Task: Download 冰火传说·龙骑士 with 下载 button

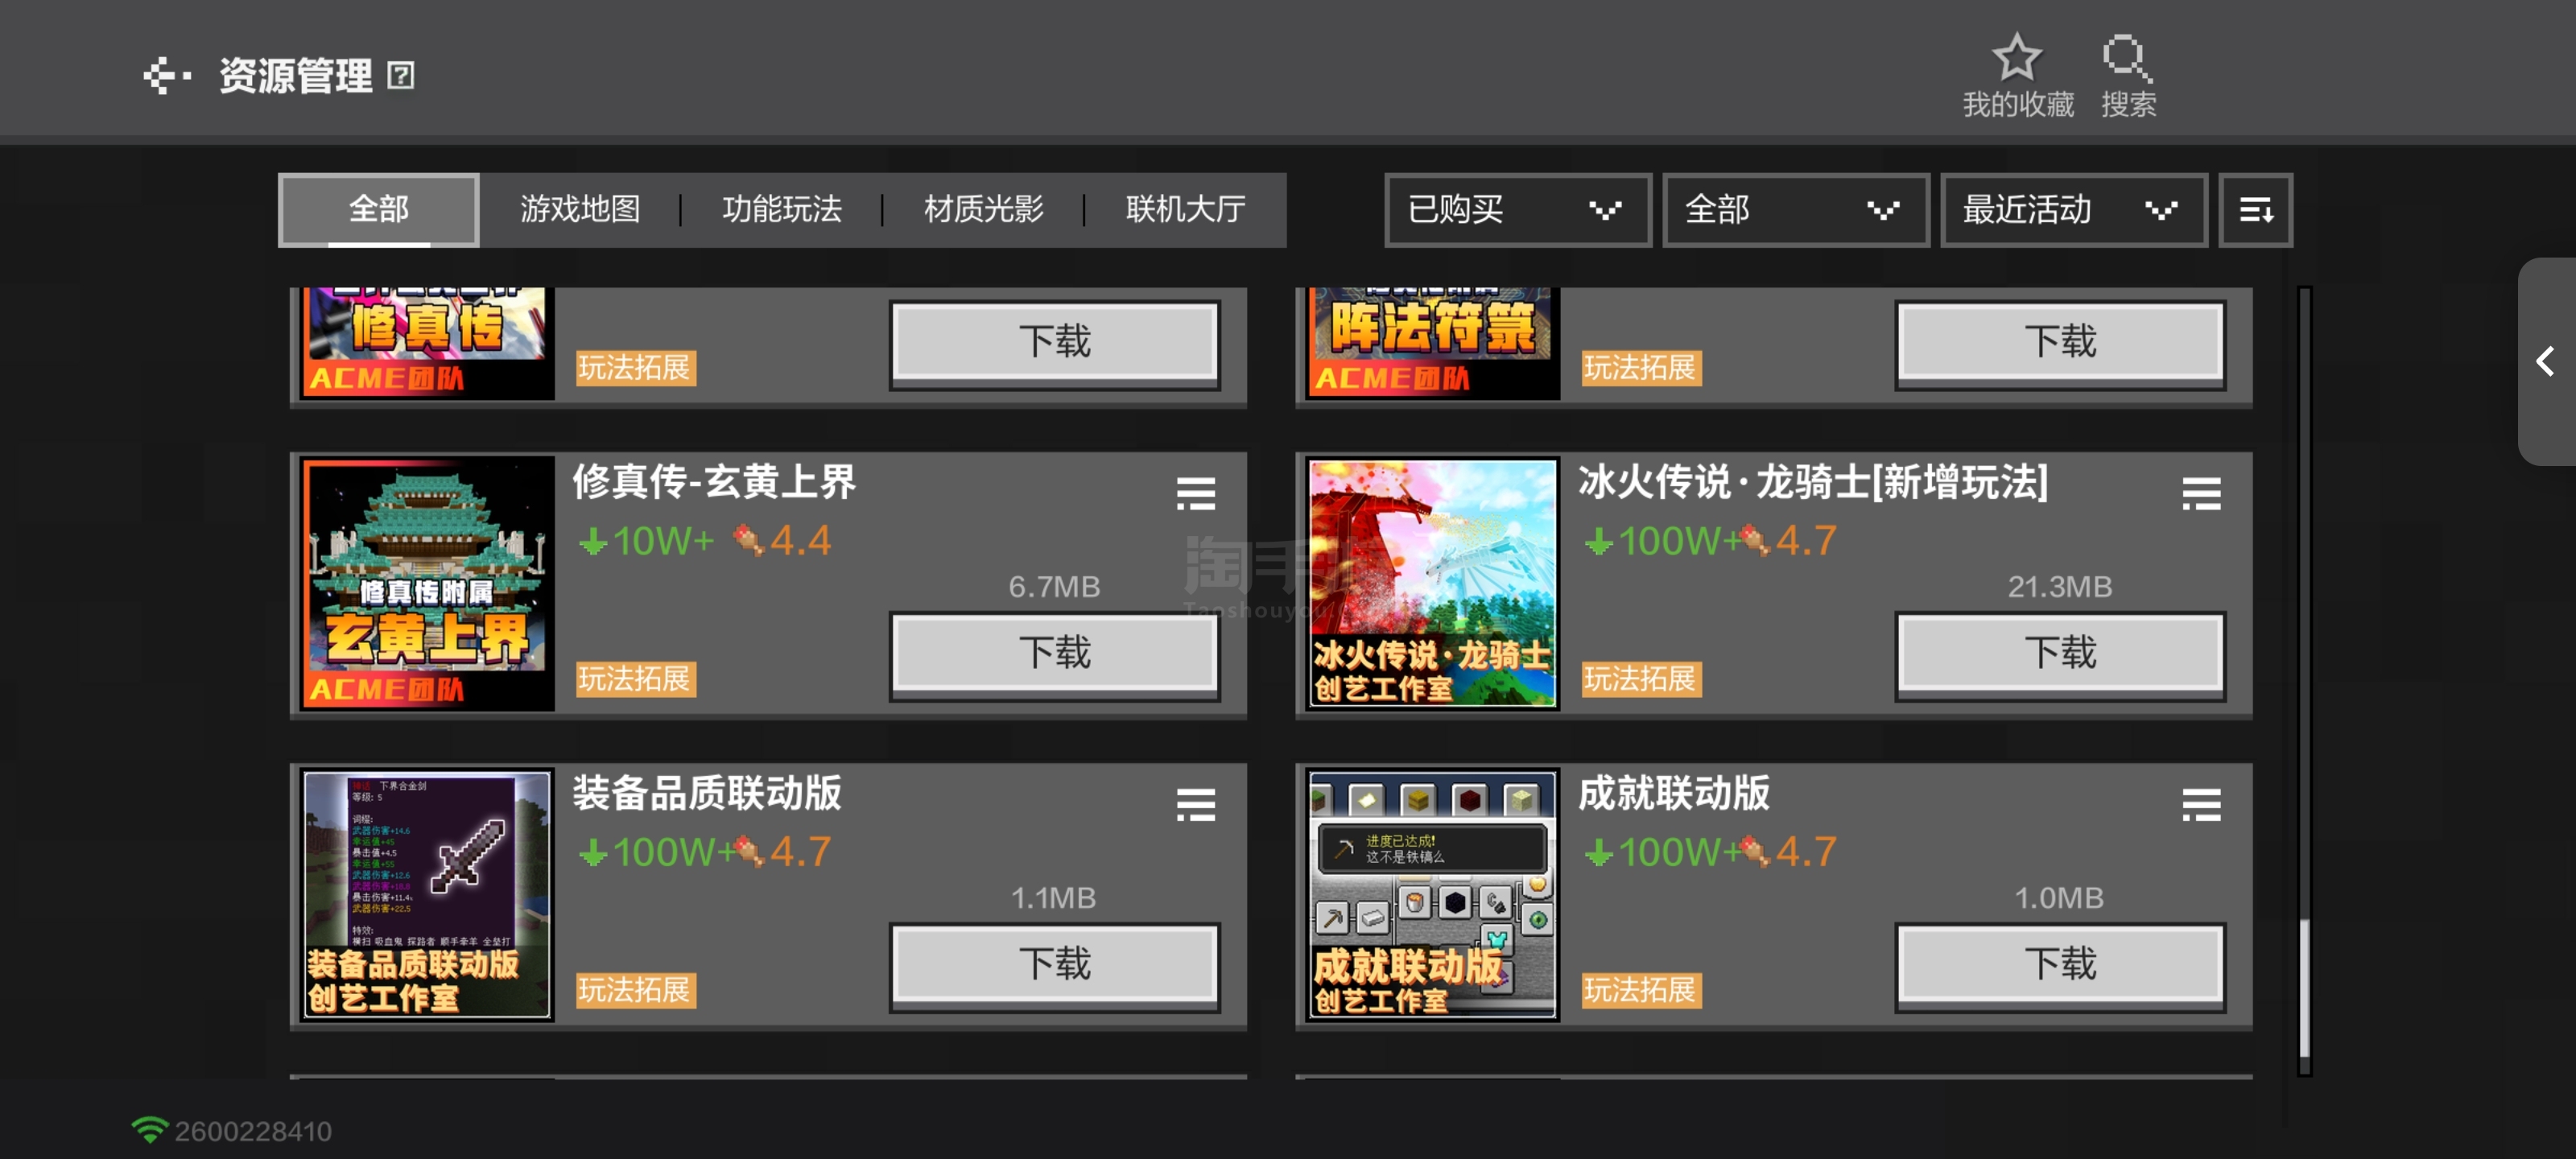Action: [x=2059, y=653]
